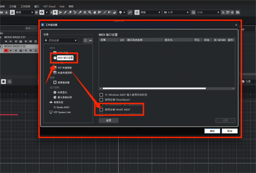Open the VST Cloud menu
The width and height of the screenshot is (256, 173).
tap(49, 6)
